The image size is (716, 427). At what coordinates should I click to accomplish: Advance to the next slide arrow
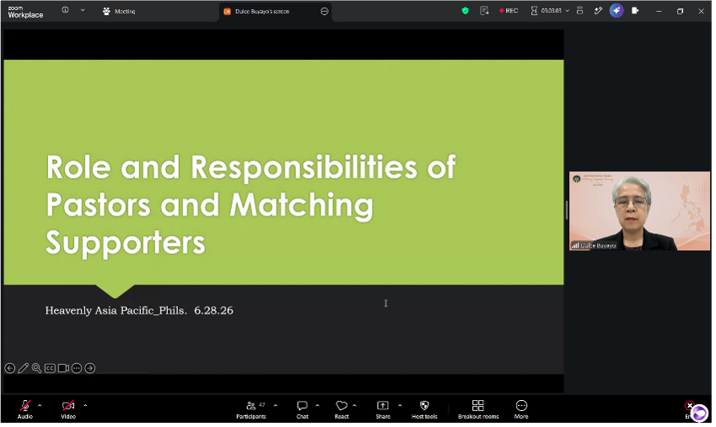click(x=90, y=370)
